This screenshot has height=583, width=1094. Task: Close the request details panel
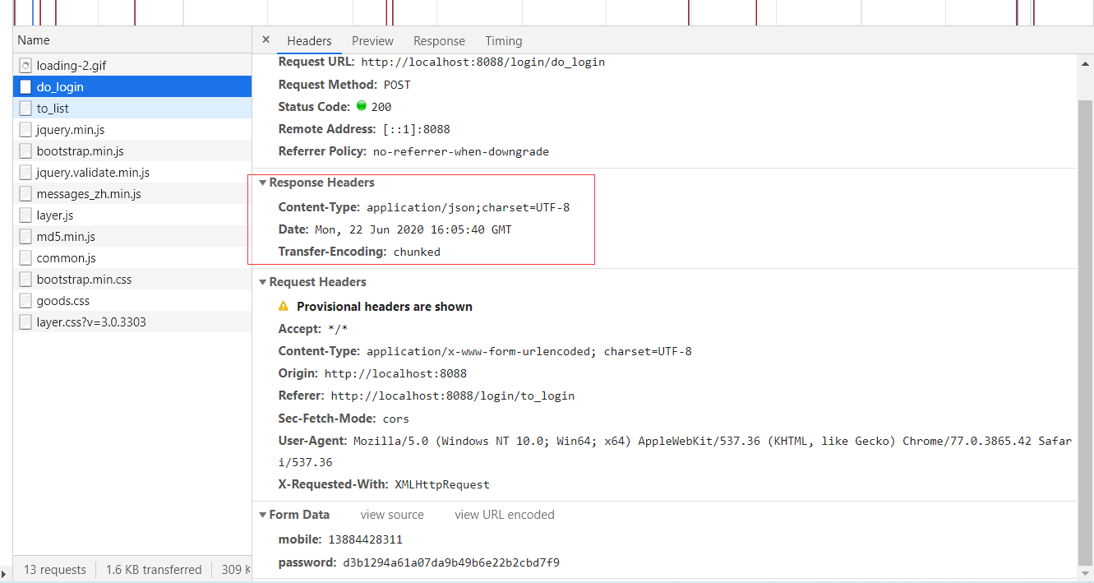265,39
